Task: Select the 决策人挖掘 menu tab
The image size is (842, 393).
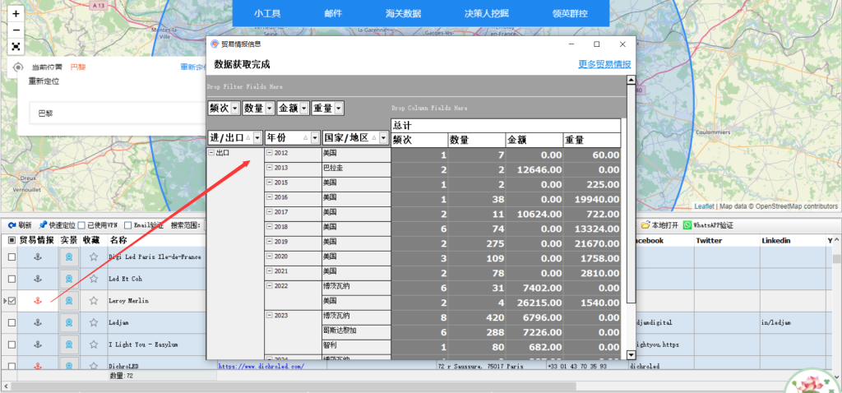Action: (488, 13)
